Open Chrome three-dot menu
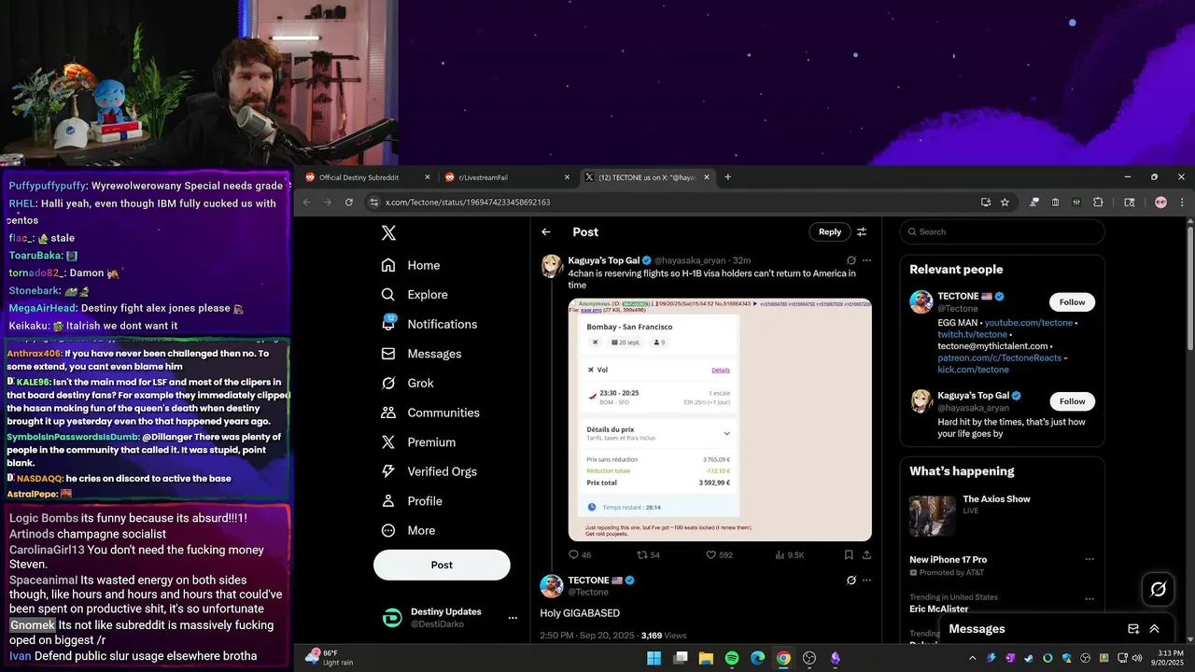This screenshot has height=672, width=1195. [1182, 203]
